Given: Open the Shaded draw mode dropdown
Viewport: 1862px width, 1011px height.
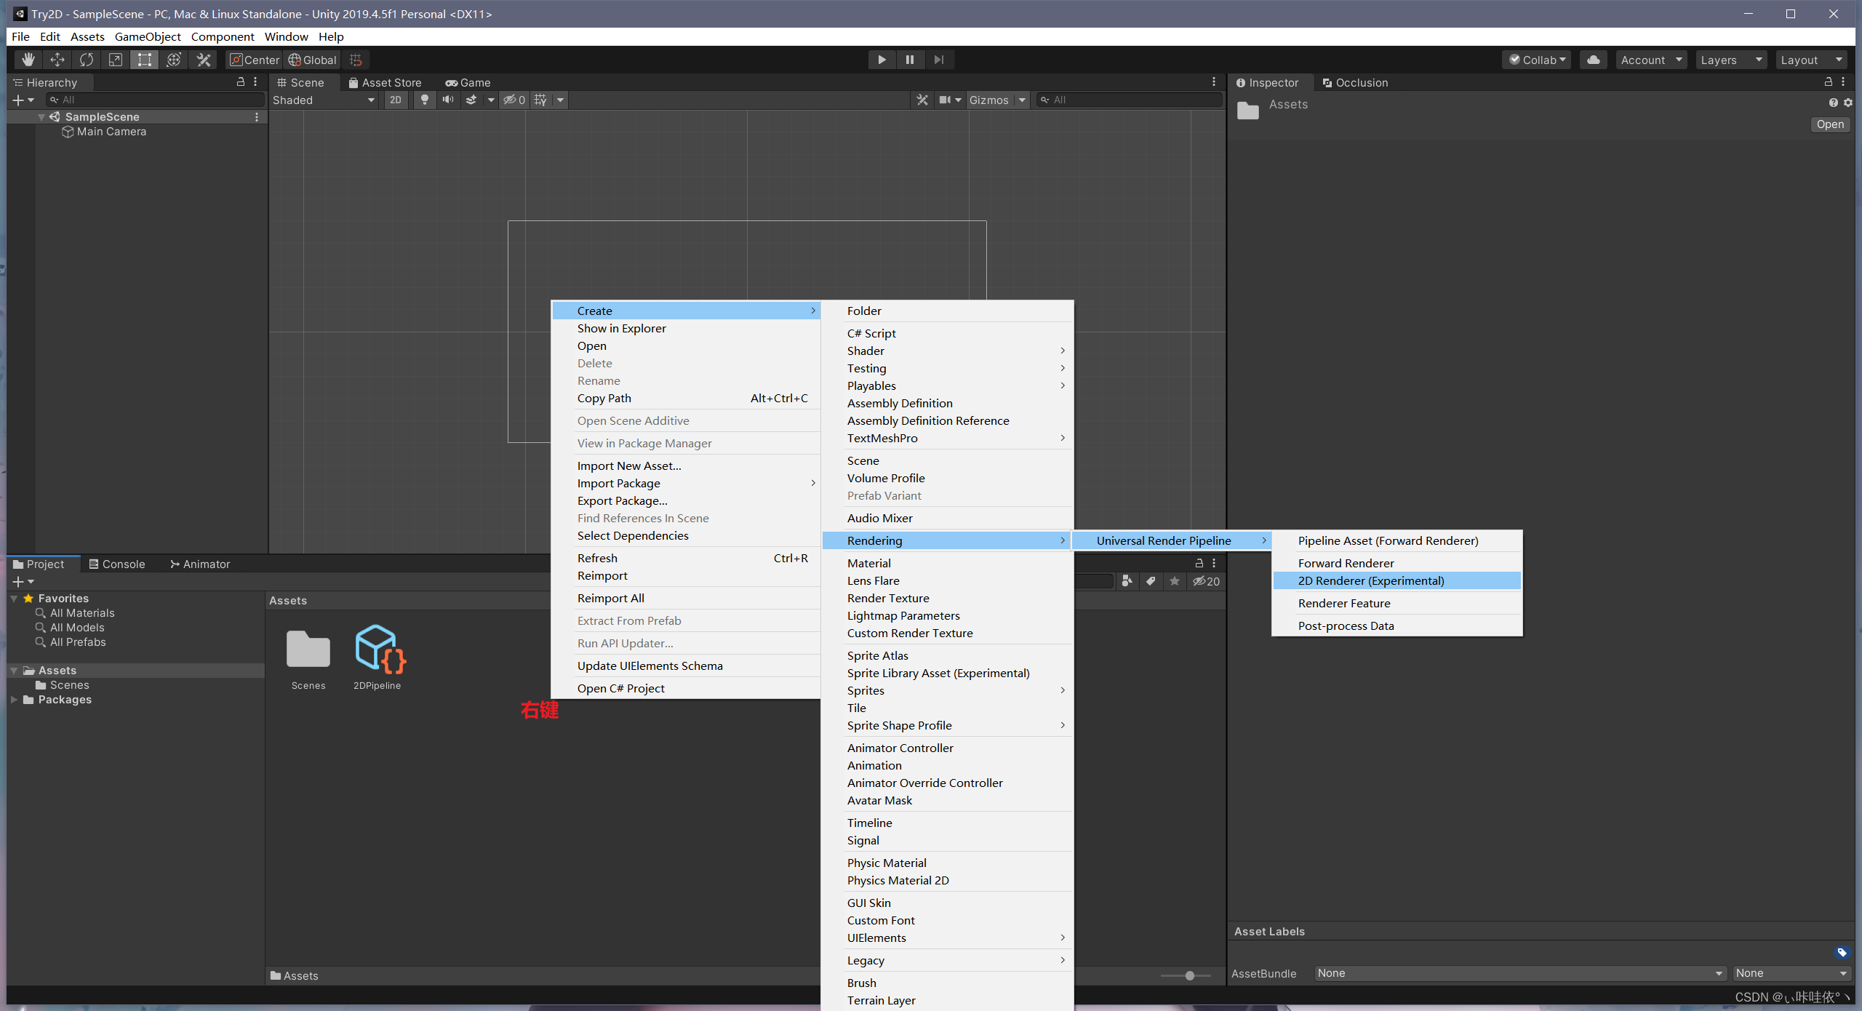Looking at the screenshot, I should tap(324, 100).
